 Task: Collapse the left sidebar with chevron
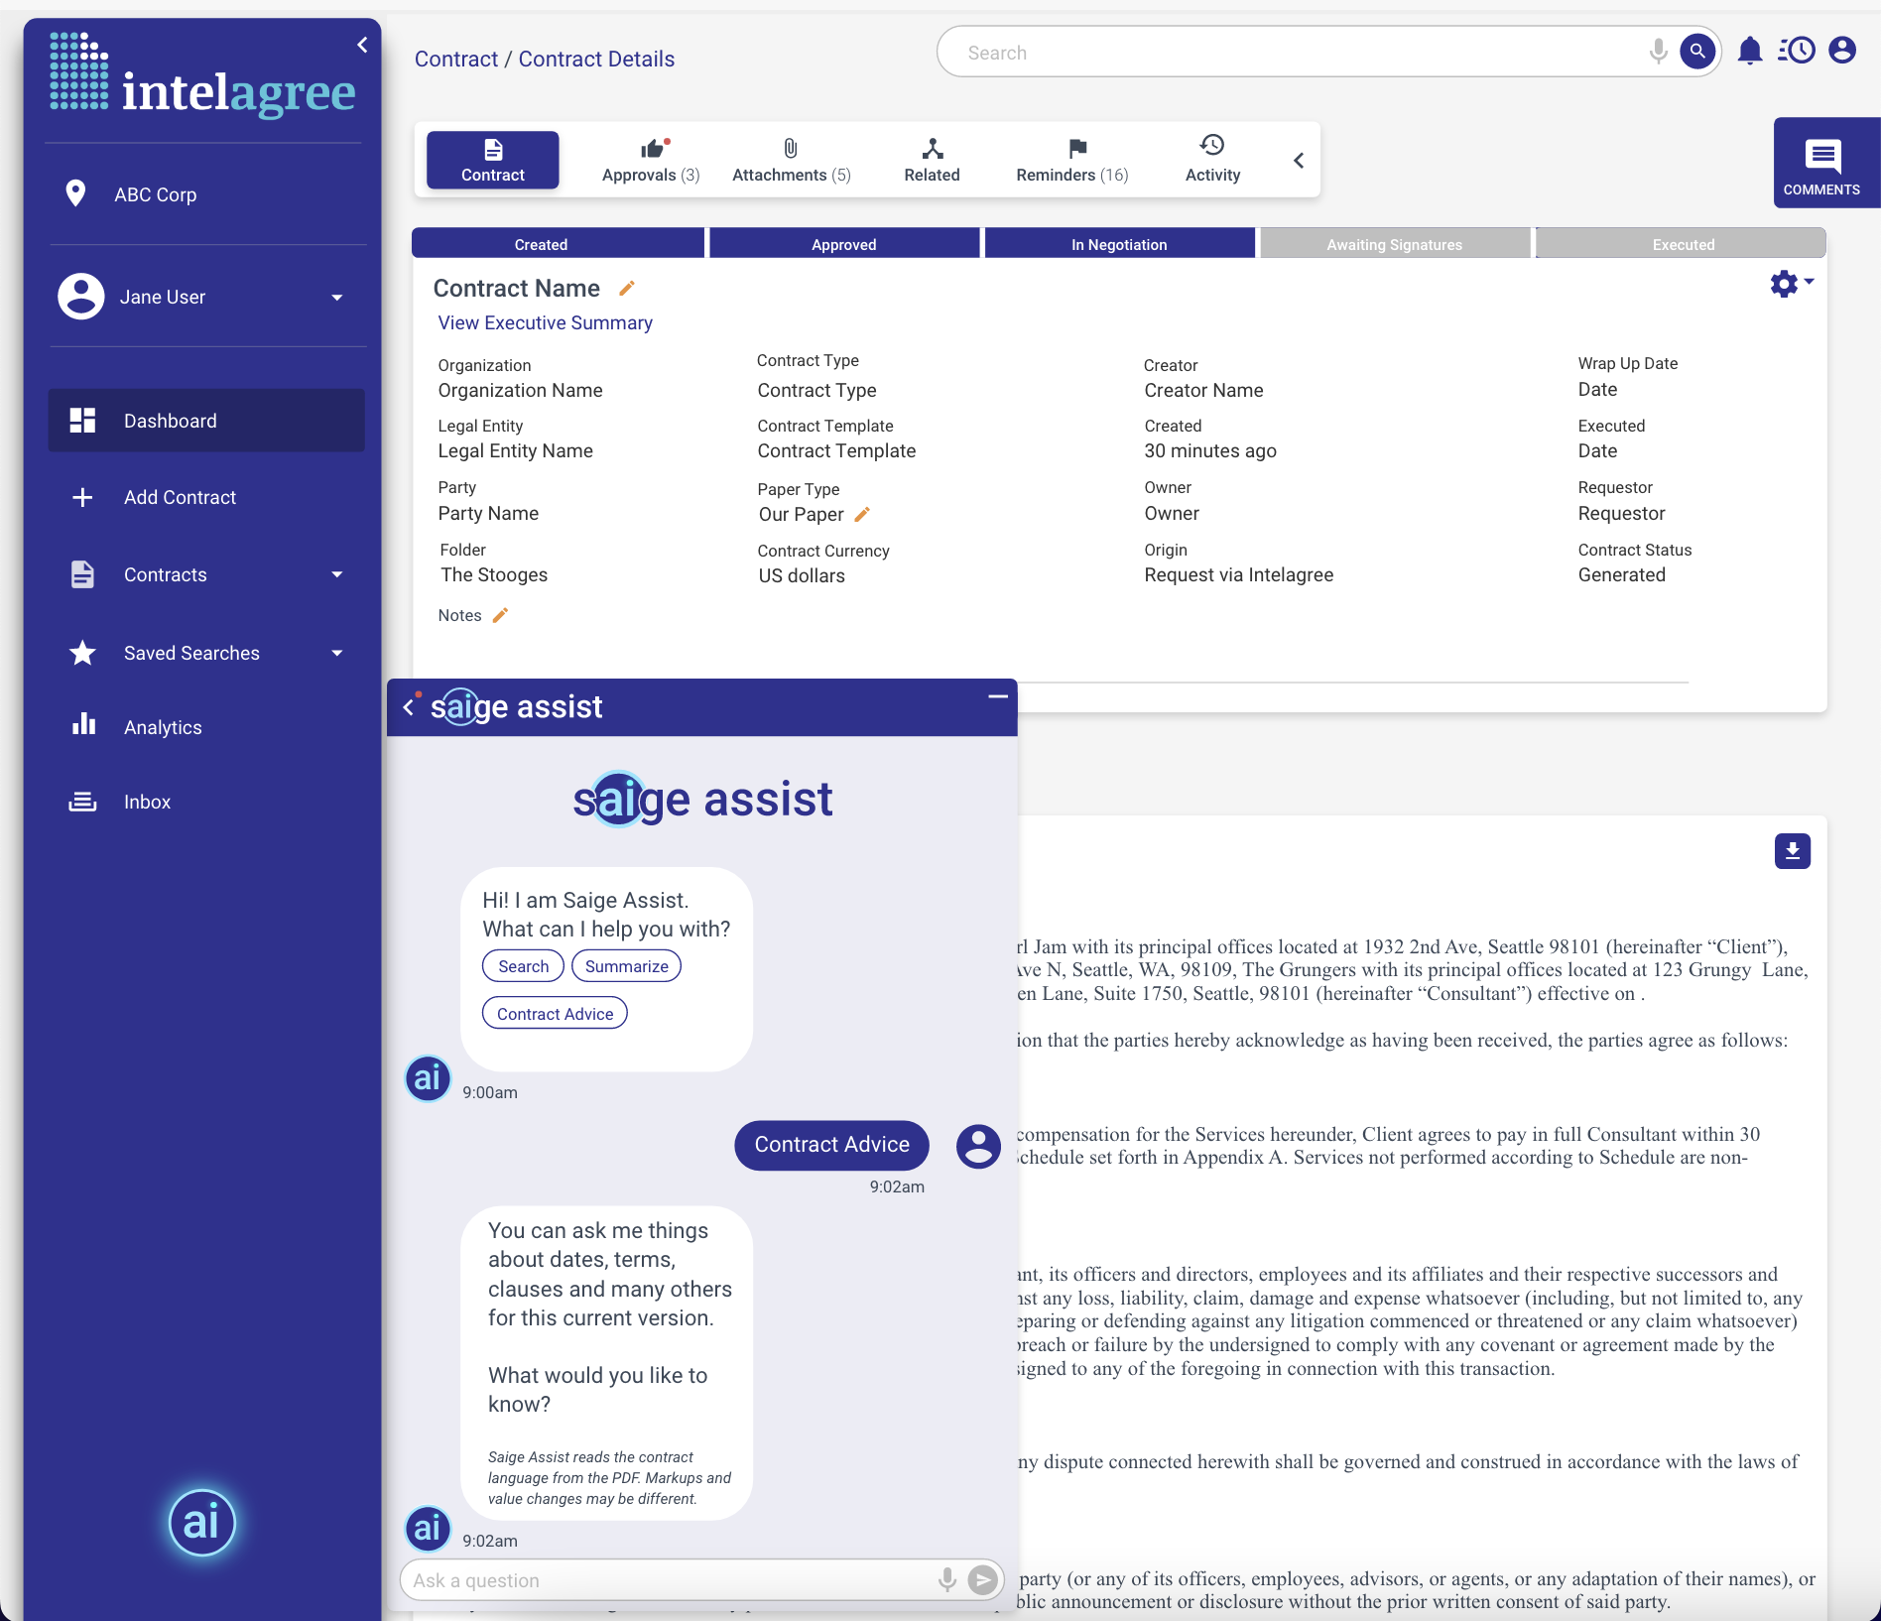pyautogui.click(x=362, y=45)
